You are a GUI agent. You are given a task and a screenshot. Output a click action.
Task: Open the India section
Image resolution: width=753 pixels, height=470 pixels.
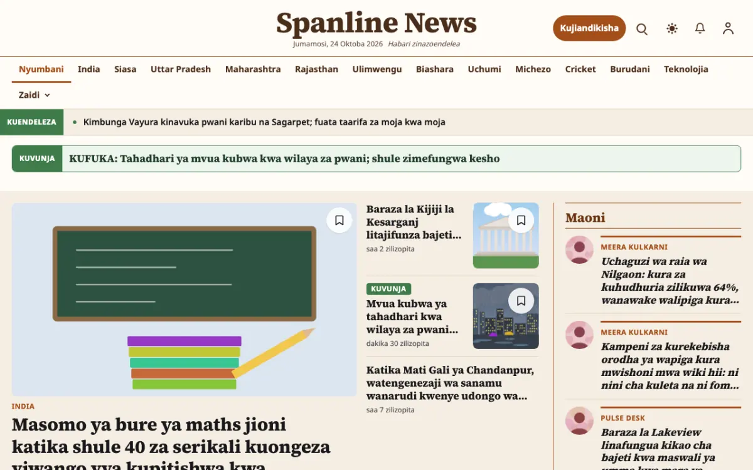point(89,70)
